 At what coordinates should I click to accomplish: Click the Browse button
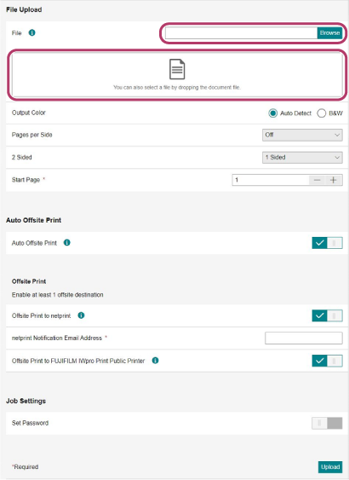[x=329, y=32]
